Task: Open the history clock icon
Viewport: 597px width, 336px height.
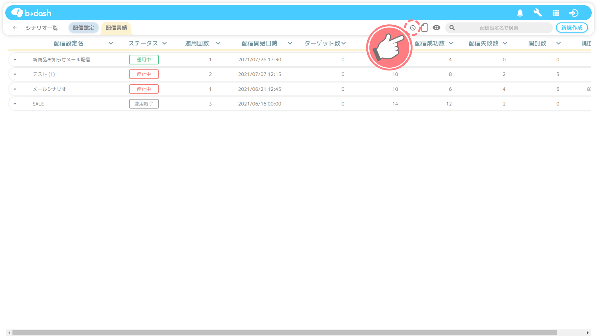Action: (x=413, y=28)
